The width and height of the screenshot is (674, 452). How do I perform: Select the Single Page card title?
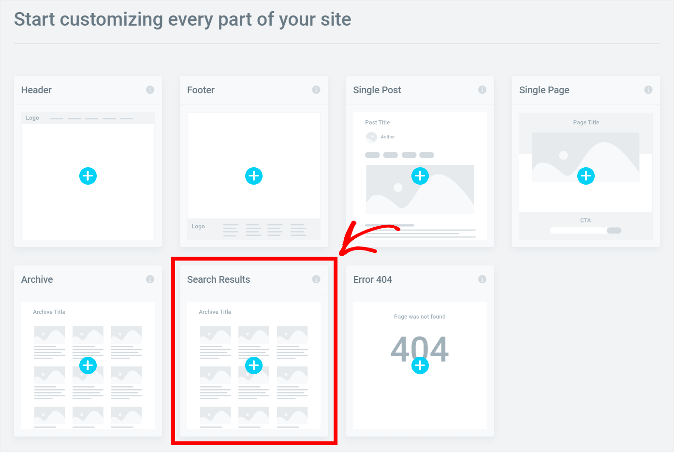[544, 90]
